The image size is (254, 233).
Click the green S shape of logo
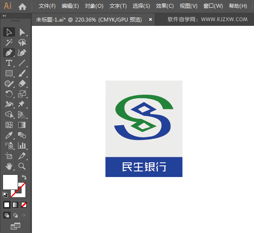[x=120, y=110]
